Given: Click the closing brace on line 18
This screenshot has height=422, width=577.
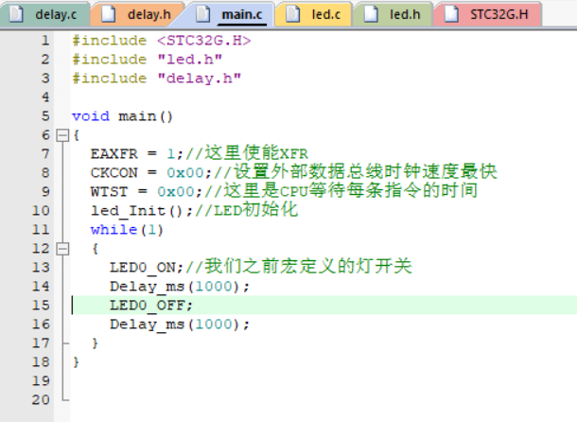Looking at the screenshot, I should 76,362.
